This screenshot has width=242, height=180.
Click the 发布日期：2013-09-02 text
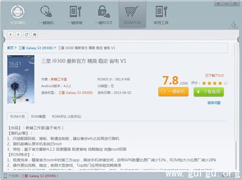(114, 93)
